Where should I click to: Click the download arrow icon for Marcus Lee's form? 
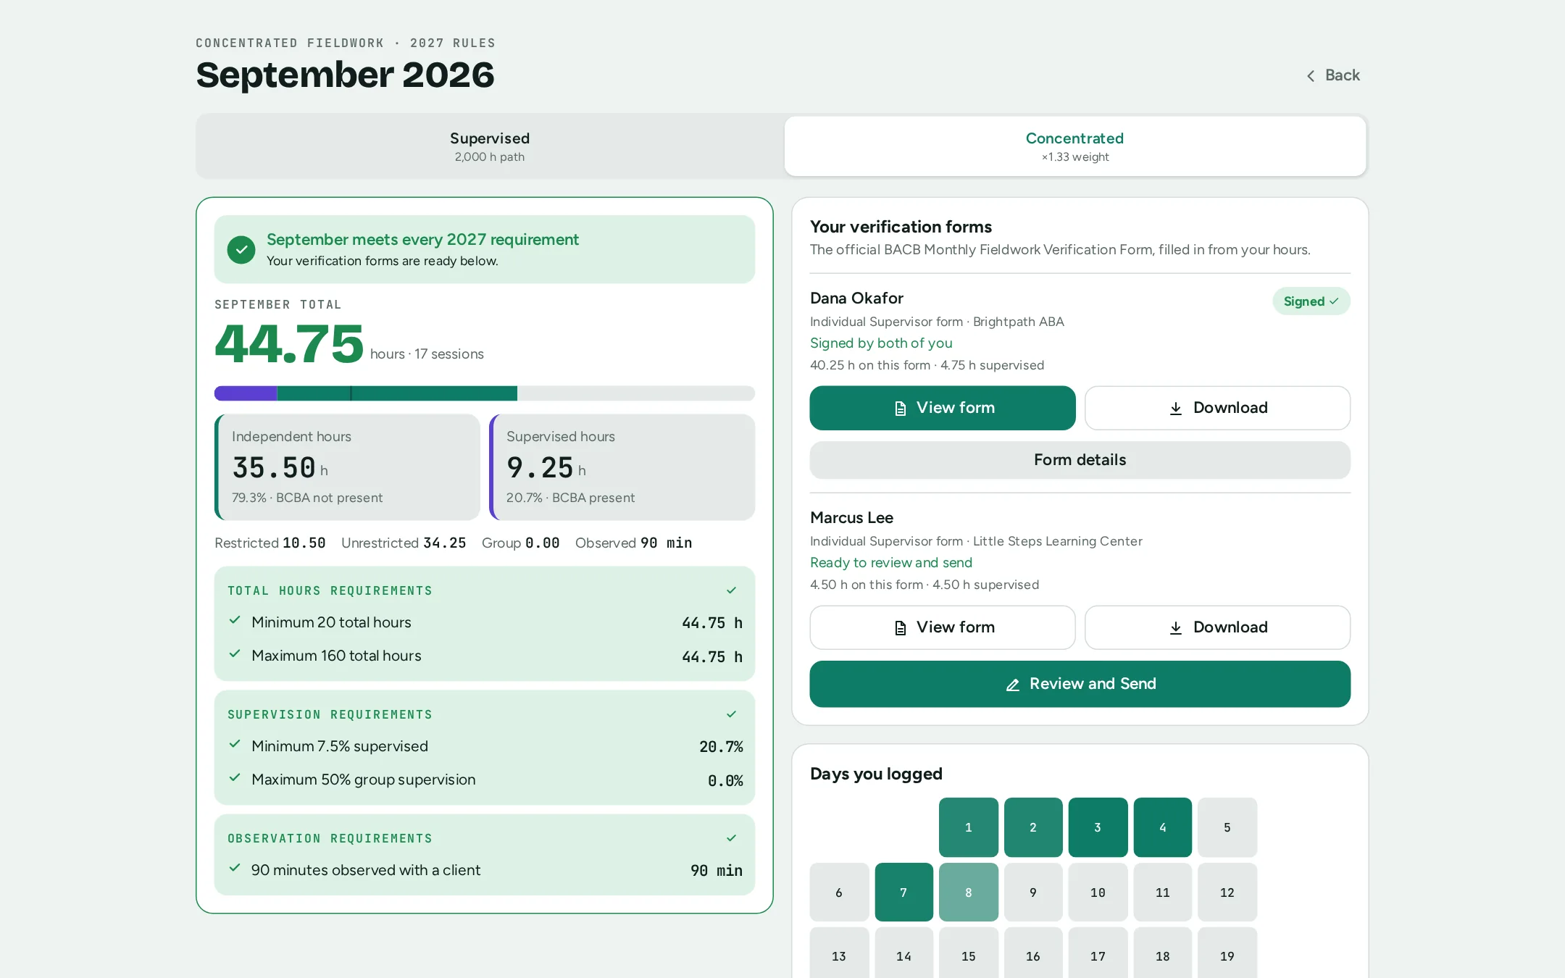(x=1176, y=628)
